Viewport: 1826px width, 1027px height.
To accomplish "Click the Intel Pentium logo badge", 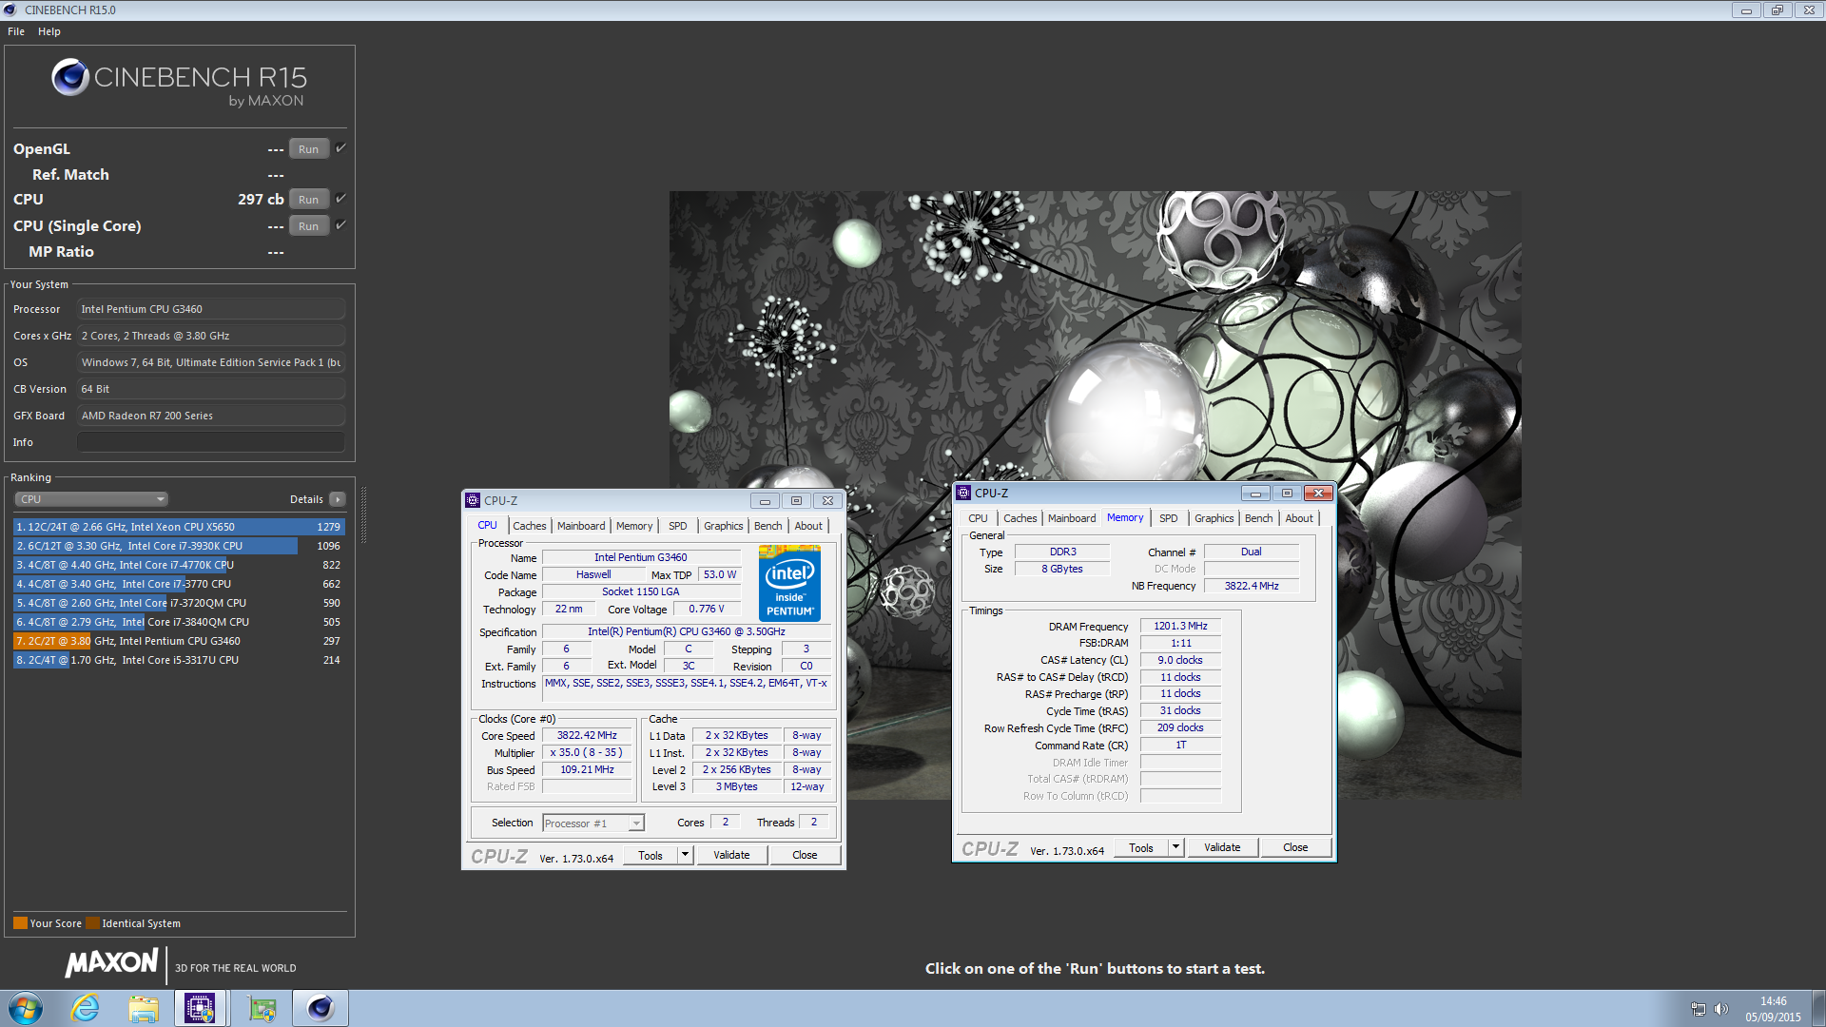I will [x=789, y=583].
